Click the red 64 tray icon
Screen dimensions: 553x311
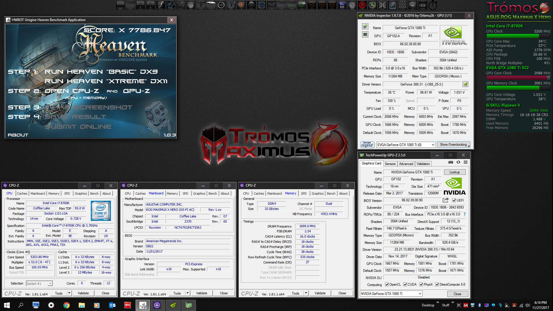(465, 305)
